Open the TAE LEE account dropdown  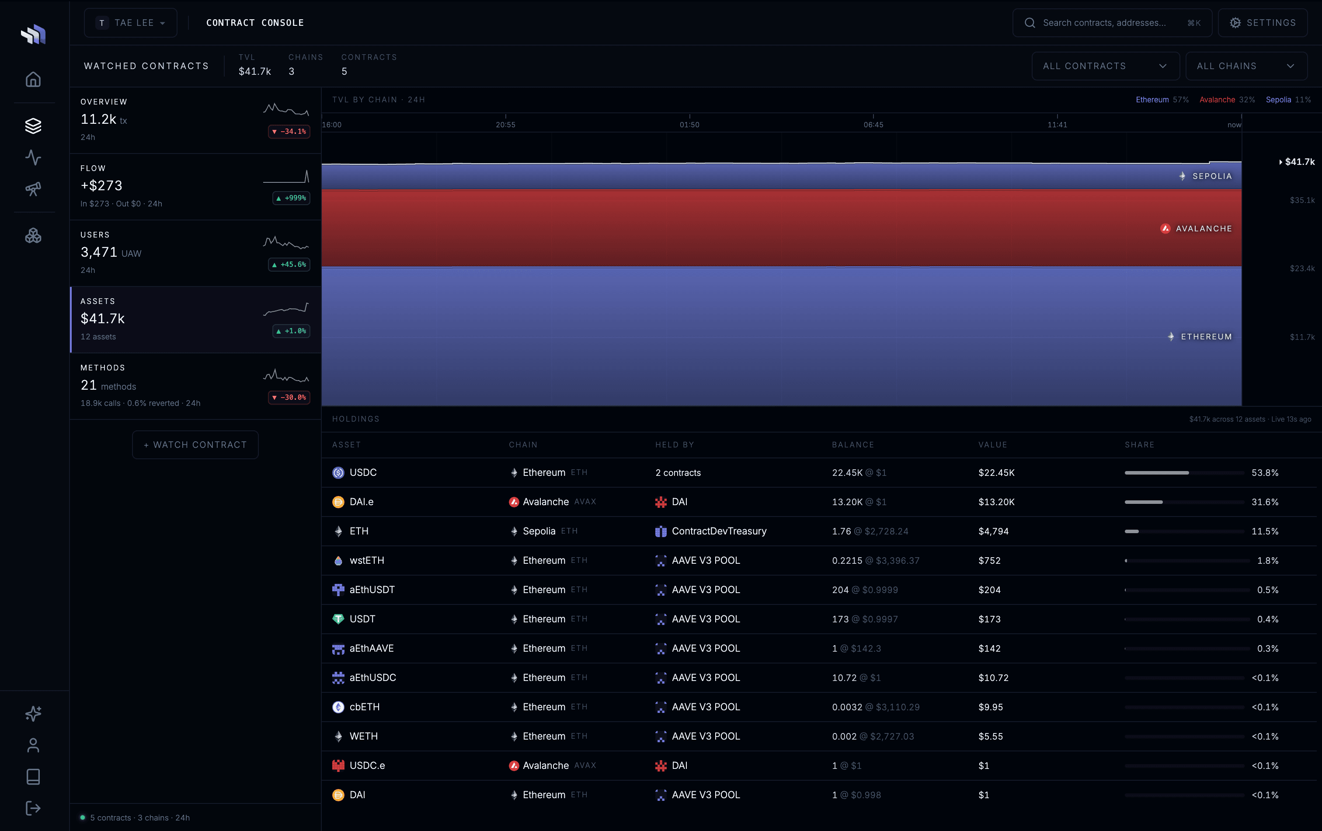[x=131, y=22]
